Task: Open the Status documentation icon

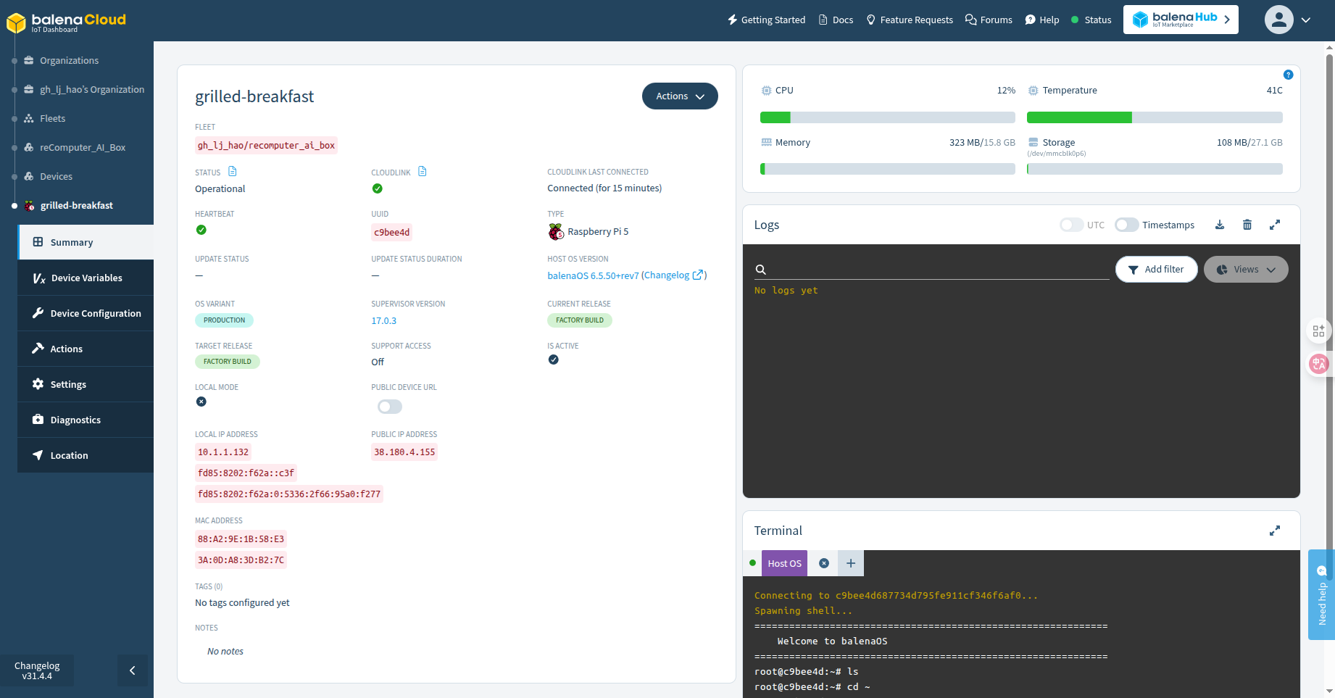Action: pos(233,172)
